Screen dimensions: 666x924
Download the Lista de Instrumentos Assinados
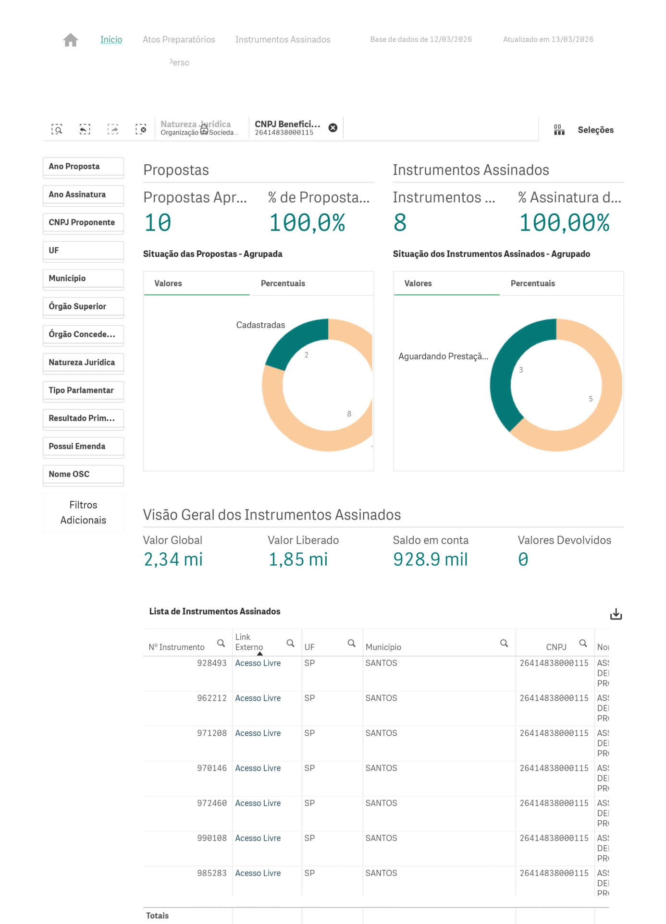click(616, 614)
